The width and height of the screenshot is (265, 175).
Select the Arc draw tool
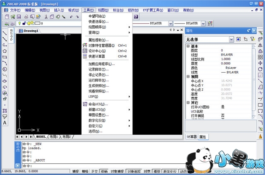(5, 63)
